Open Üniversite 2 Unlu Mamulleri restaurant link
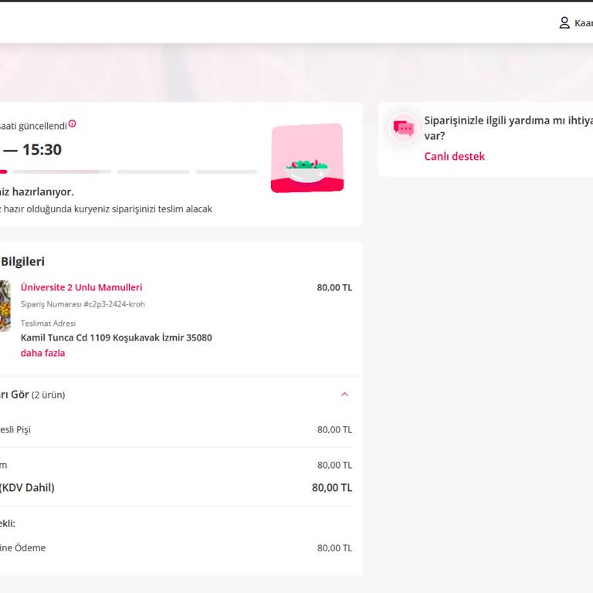Screen dimensions: 593x593 point(81,287)
